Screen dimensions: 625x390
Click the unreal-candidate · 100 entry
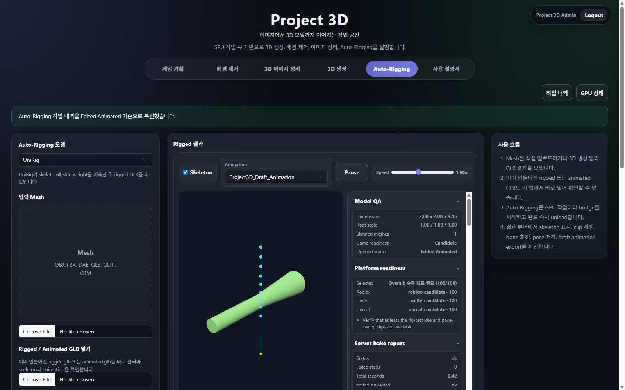click(432, 310)
